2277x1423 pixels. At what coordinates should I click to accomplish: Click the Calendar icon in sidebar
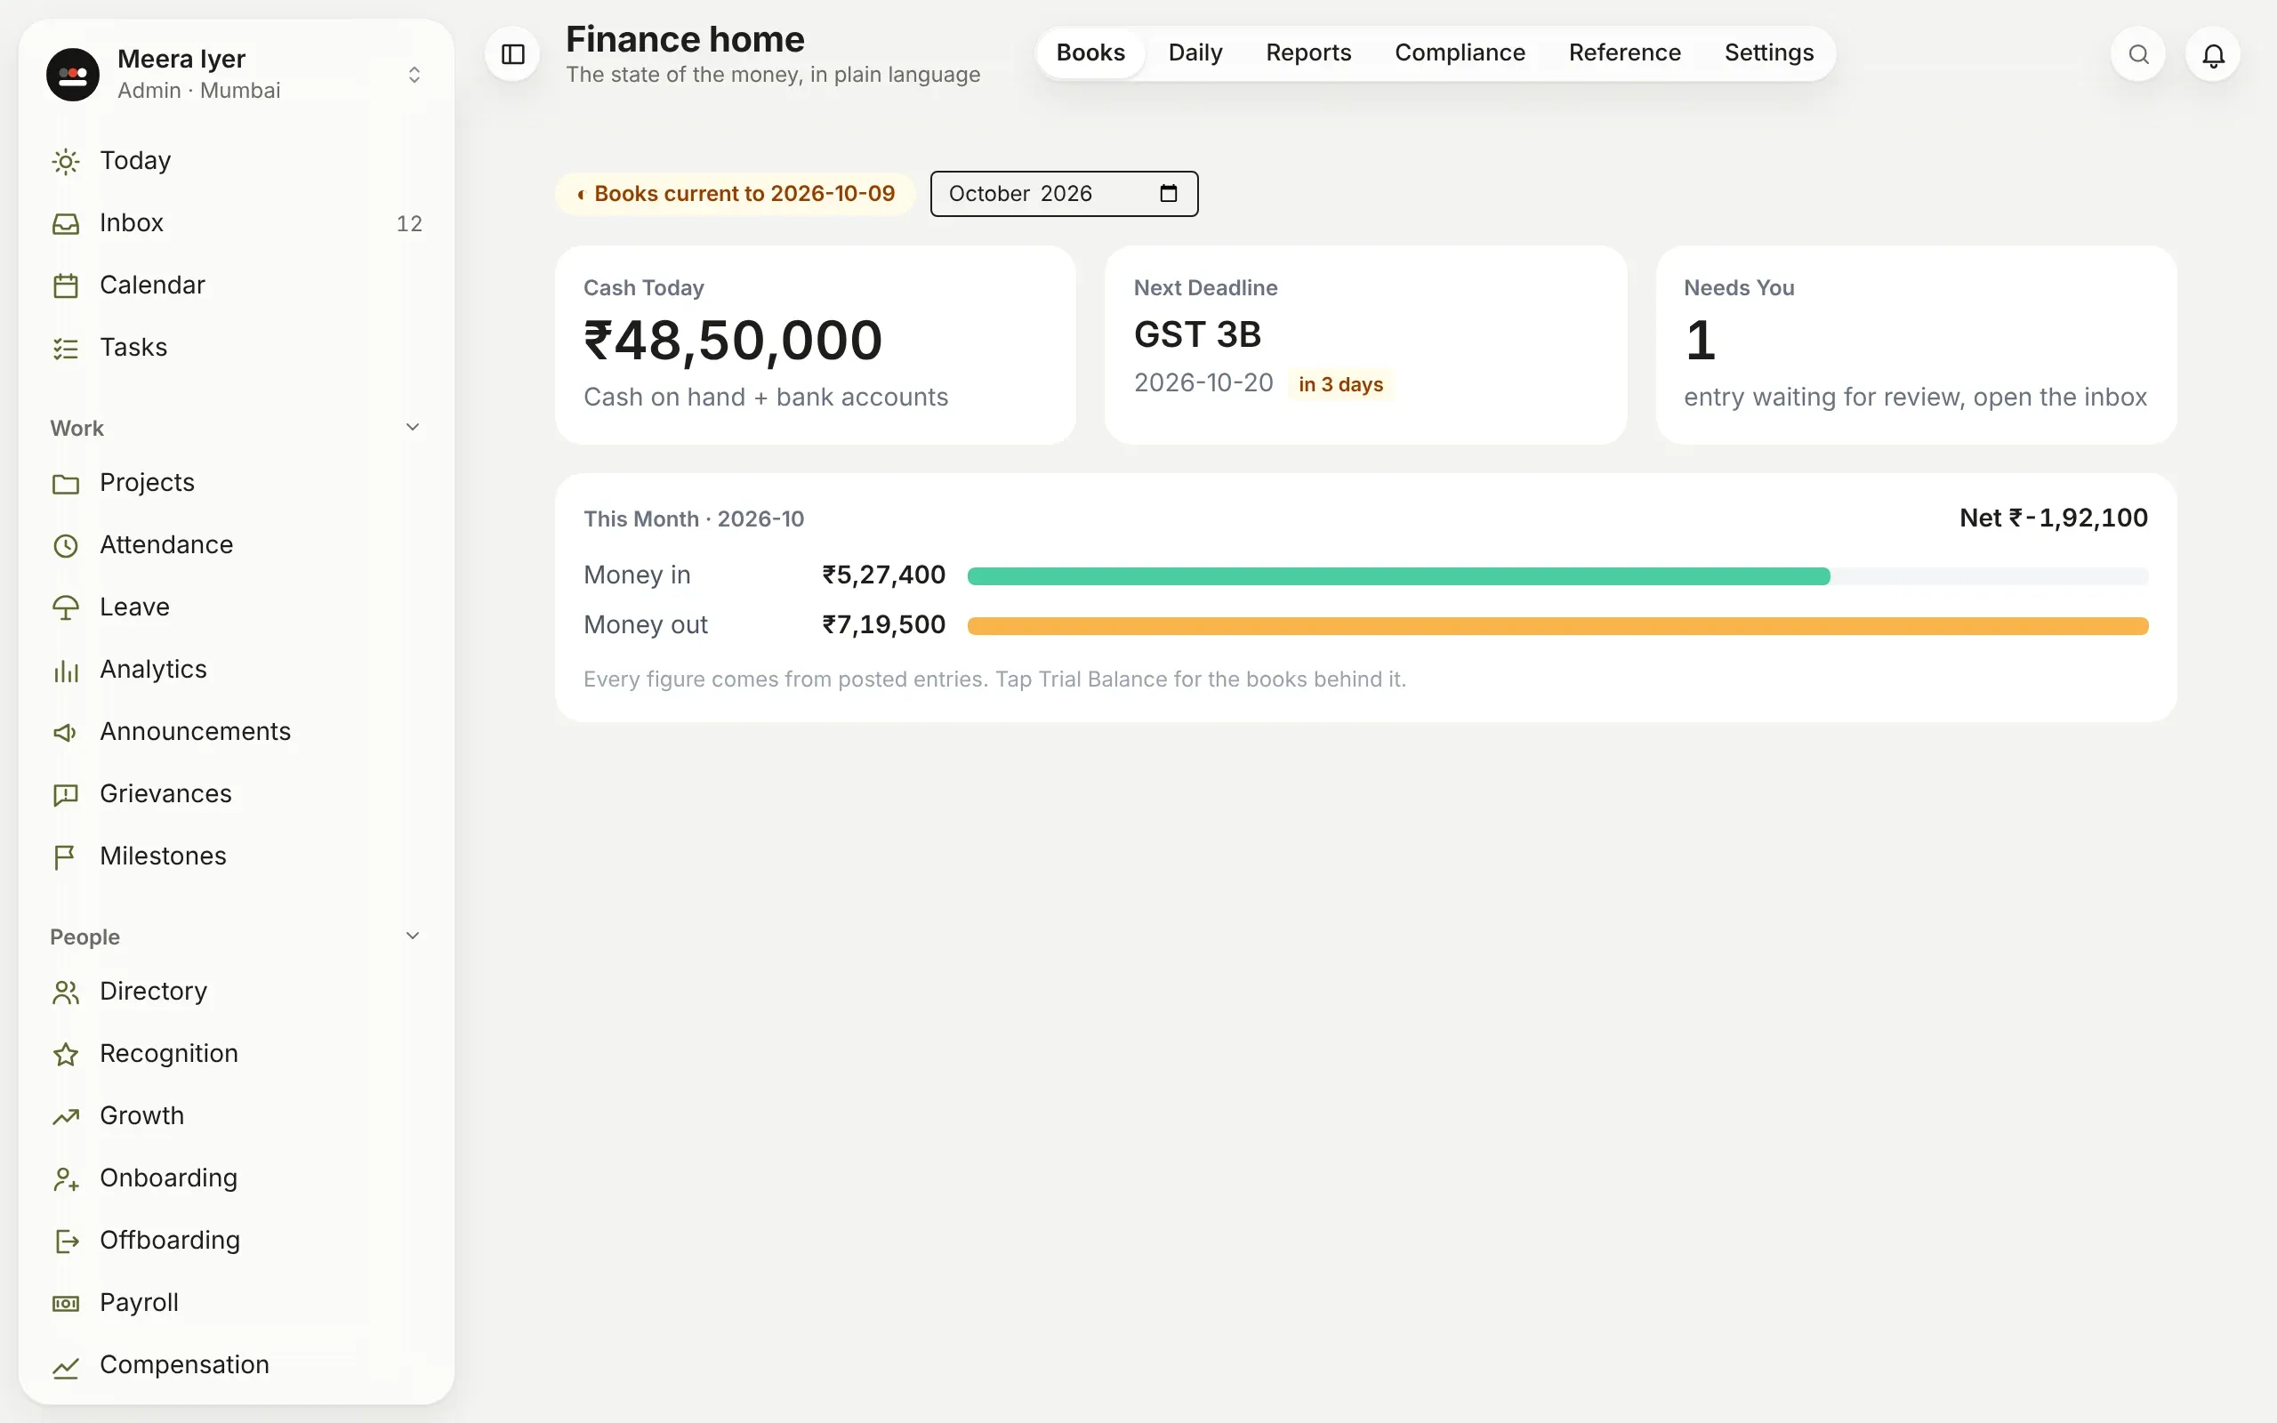66,285
